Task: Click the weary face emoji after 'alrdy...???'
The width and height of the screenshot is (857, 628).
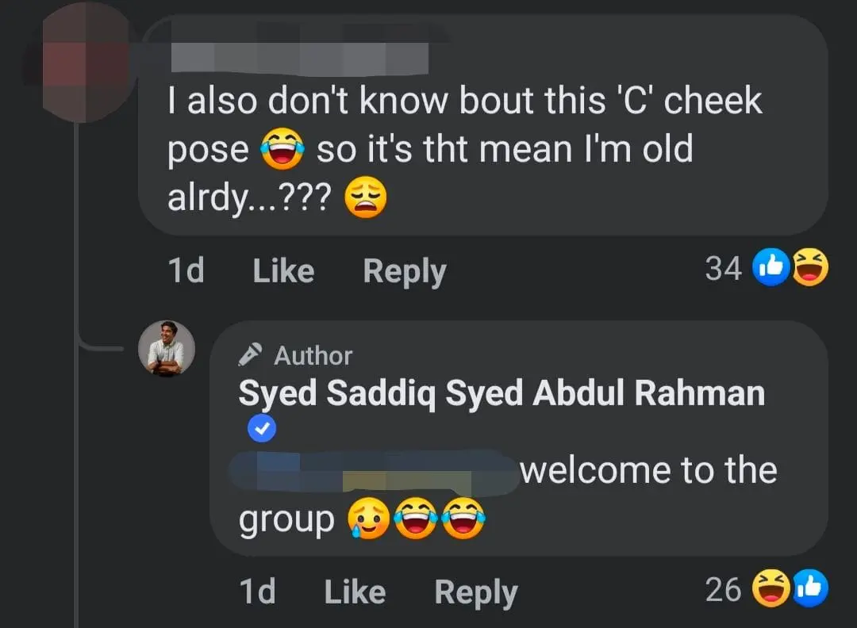Action: click(367, 197)
